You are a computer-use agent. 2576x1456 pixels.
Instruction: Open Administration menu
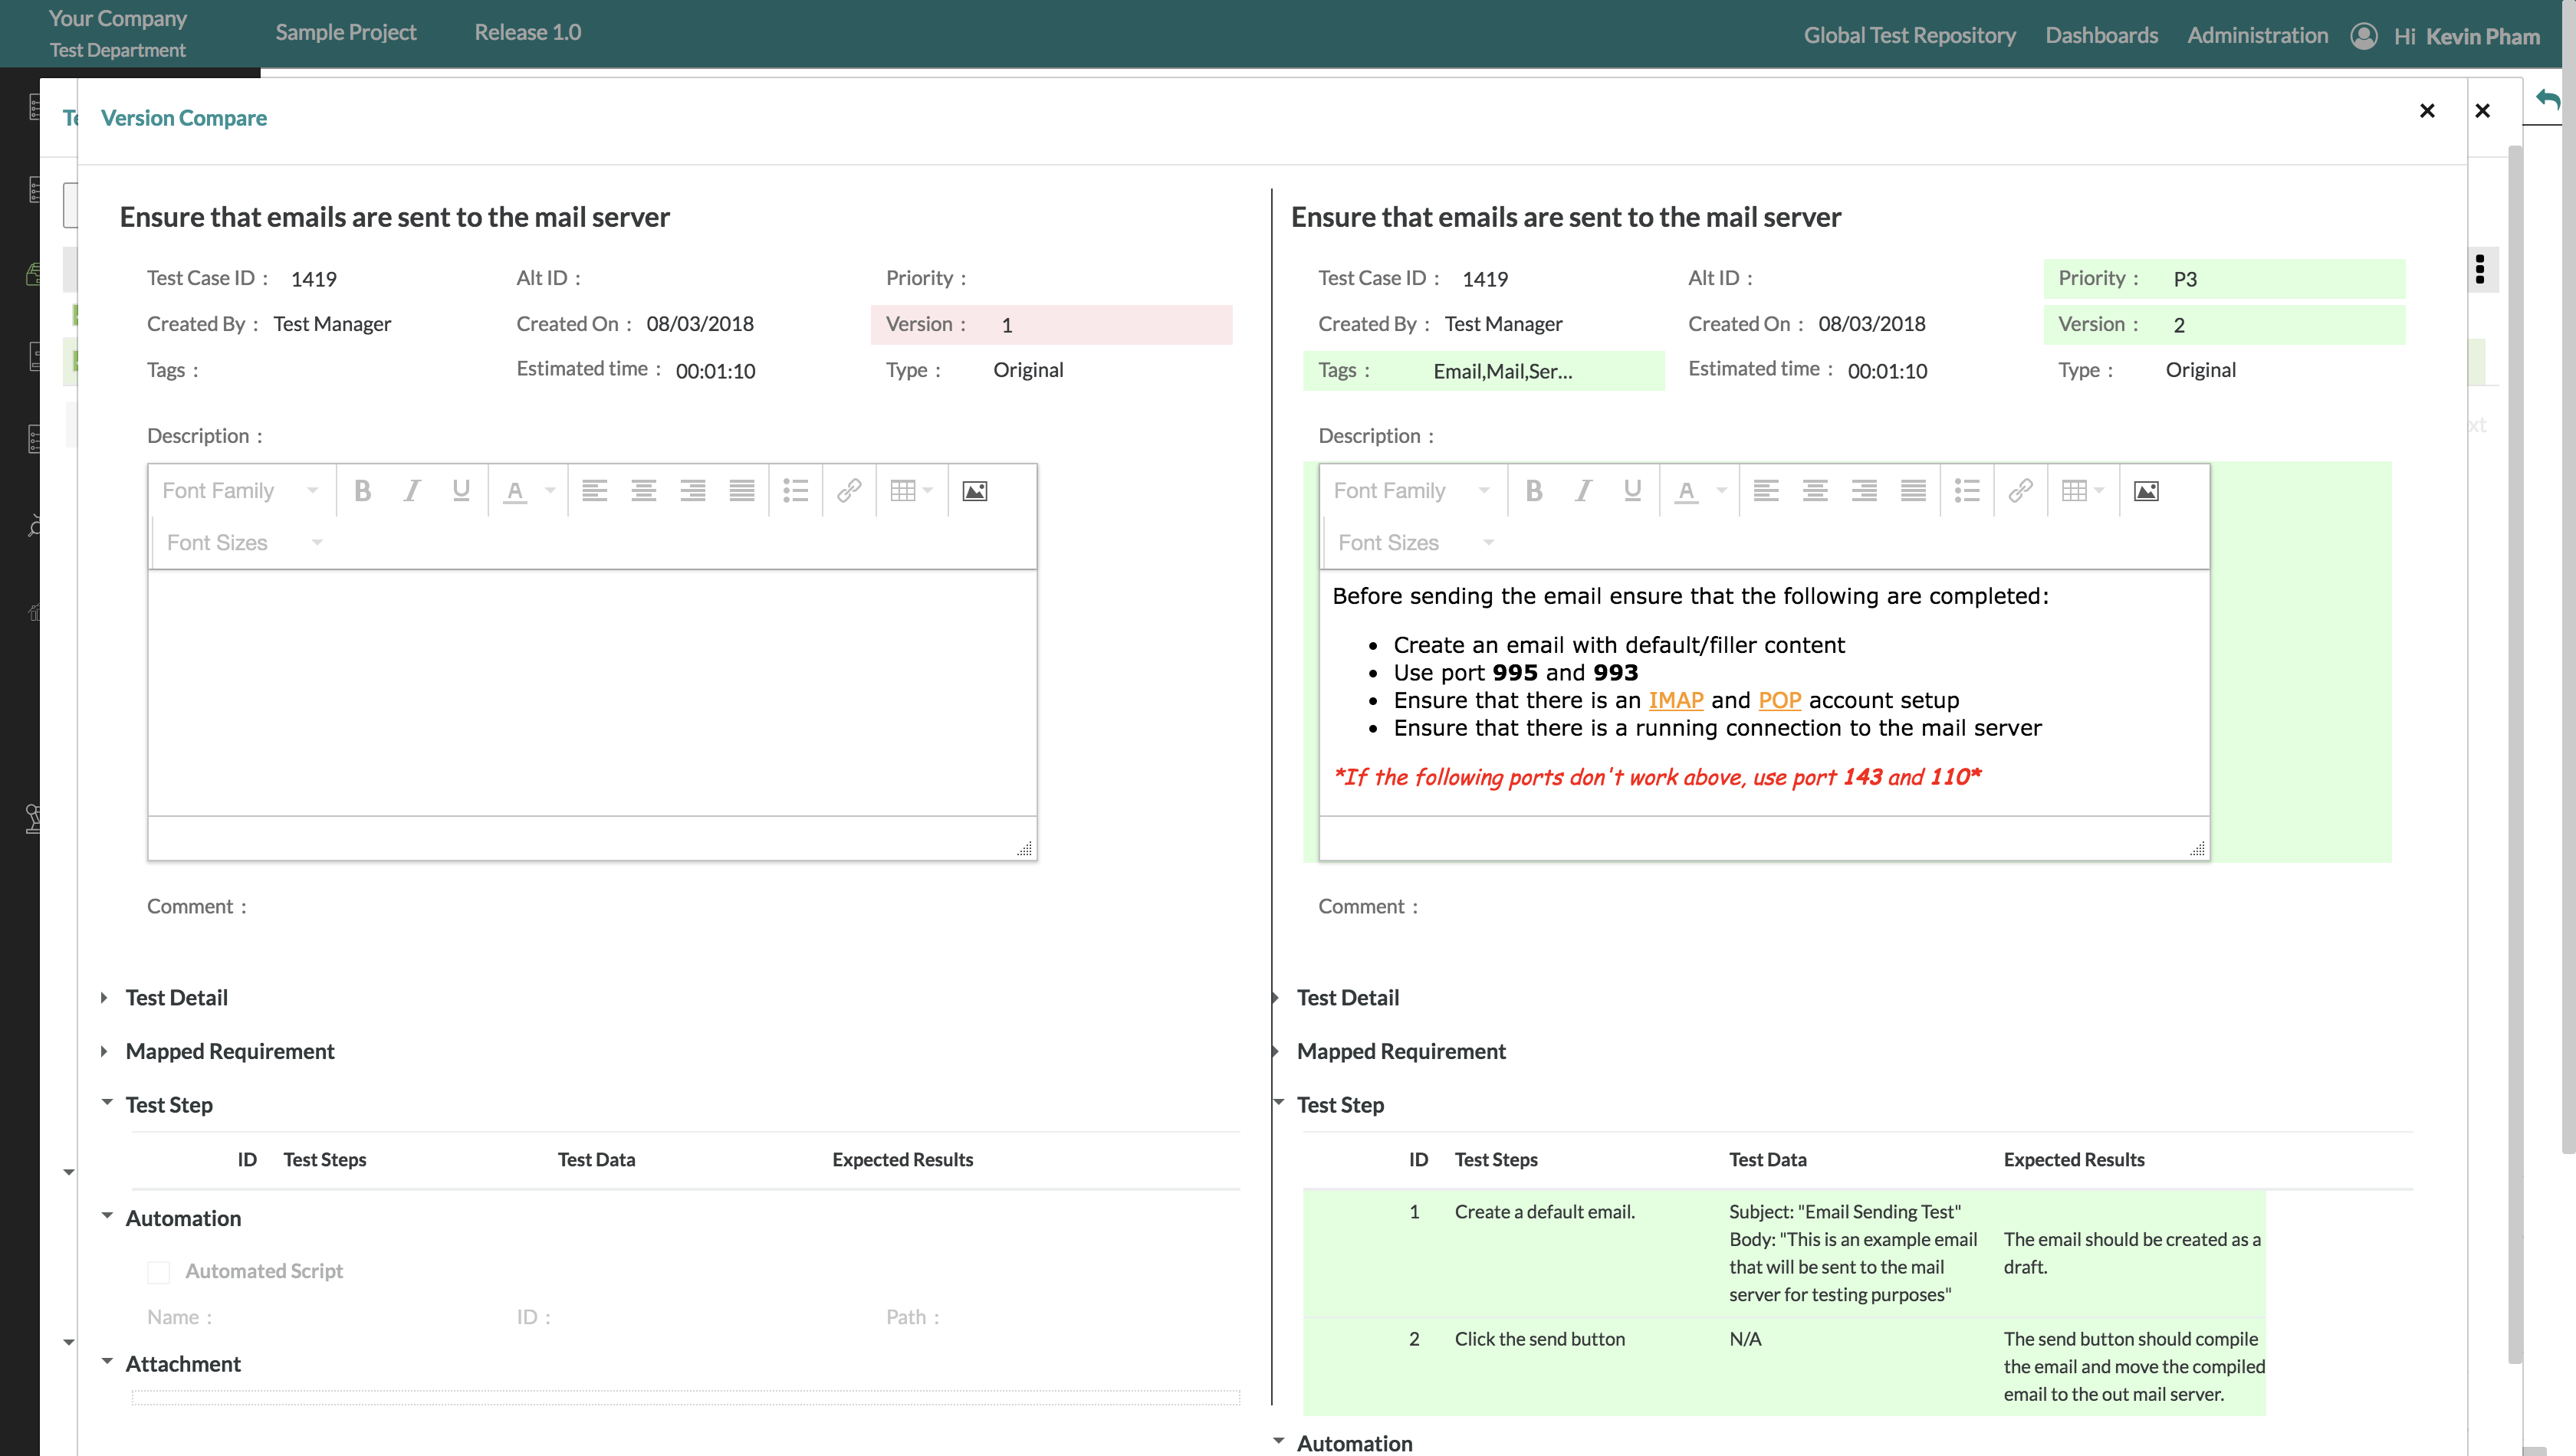(2257, 36)
